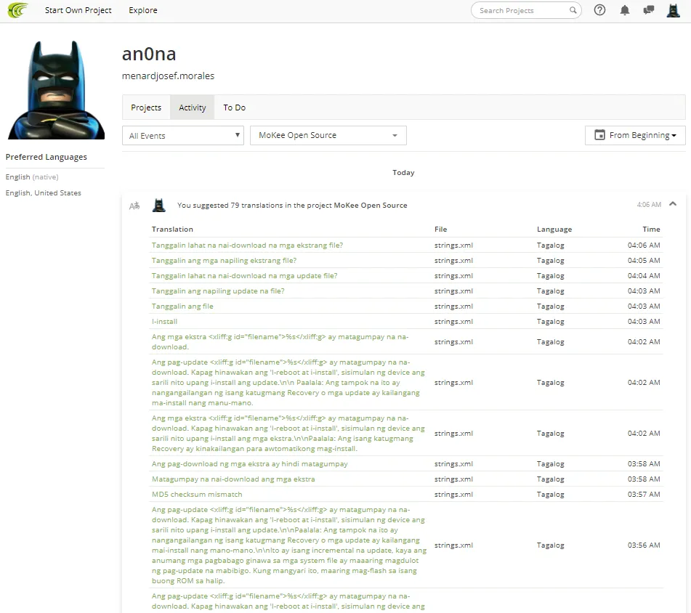691x613 pixels.
Task: Switch to the Projects tab
Action: point(146,107)
